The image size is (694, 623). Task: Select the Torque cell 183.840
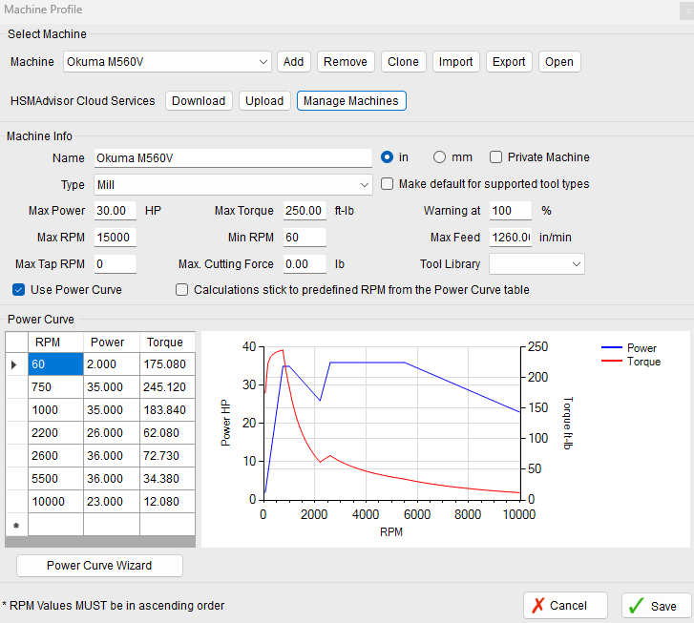click(x=167, y=410)
